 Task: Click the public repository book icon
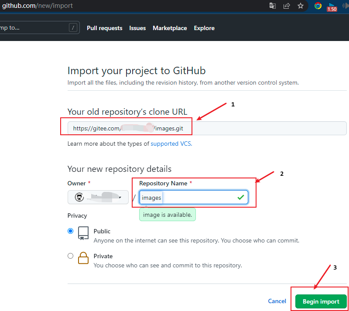click(83, 233)
